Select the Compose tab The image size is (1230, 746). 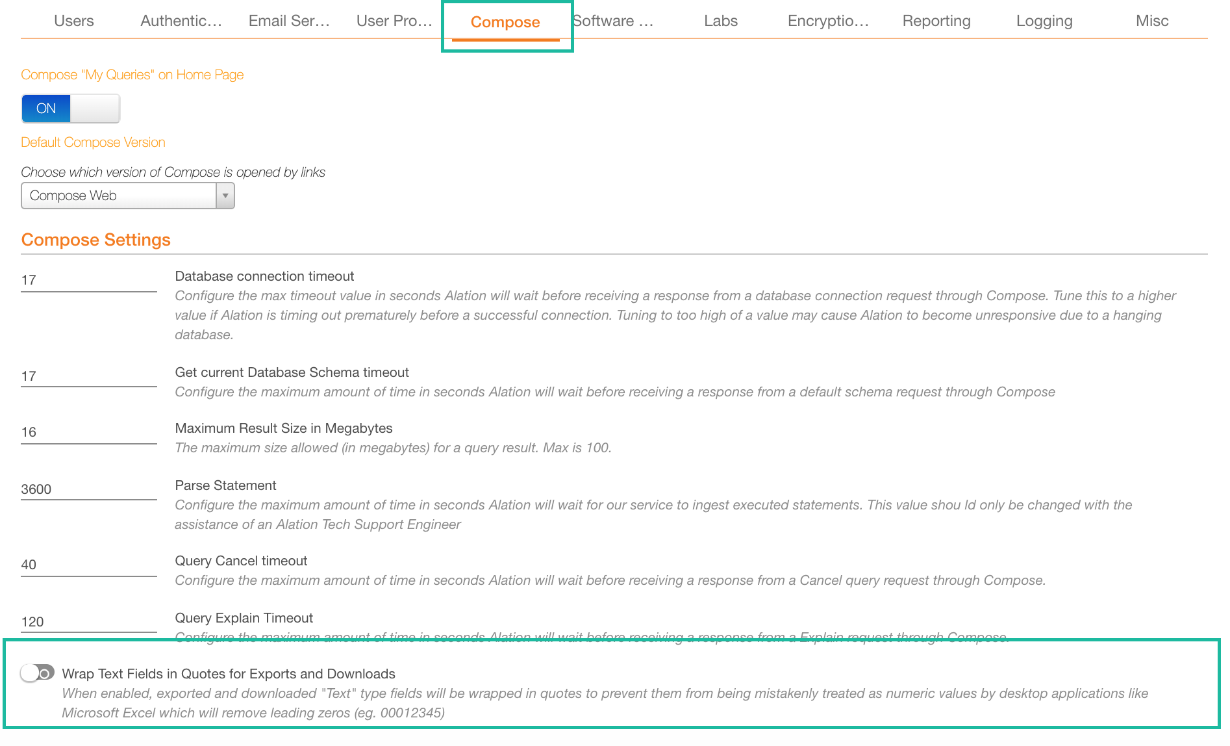click(505, 22)
